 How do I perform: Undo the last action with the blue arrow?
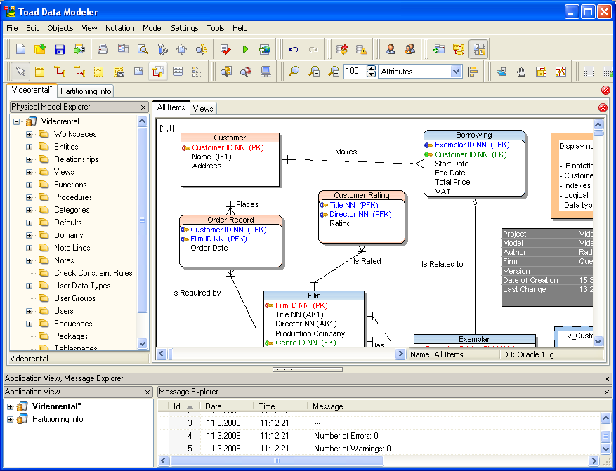click(294, 49)
